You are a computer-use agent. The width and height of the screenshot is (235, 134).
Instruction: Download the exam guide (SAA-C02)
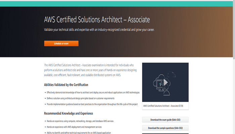click(x=165, y=120)
